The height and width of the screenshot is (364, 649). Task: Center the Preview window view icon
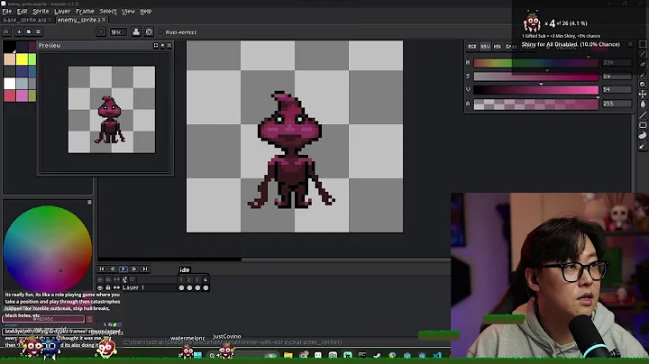click(156, 45)
